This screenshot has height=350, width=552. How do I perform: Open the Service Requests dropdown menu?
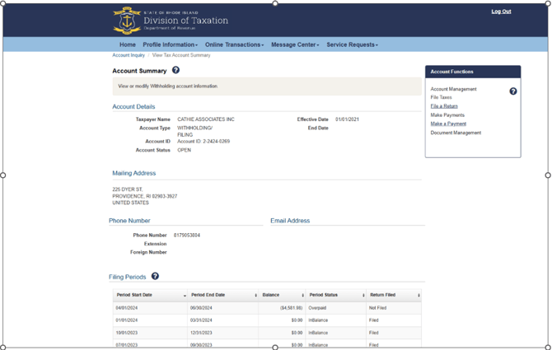pos(352,44)
